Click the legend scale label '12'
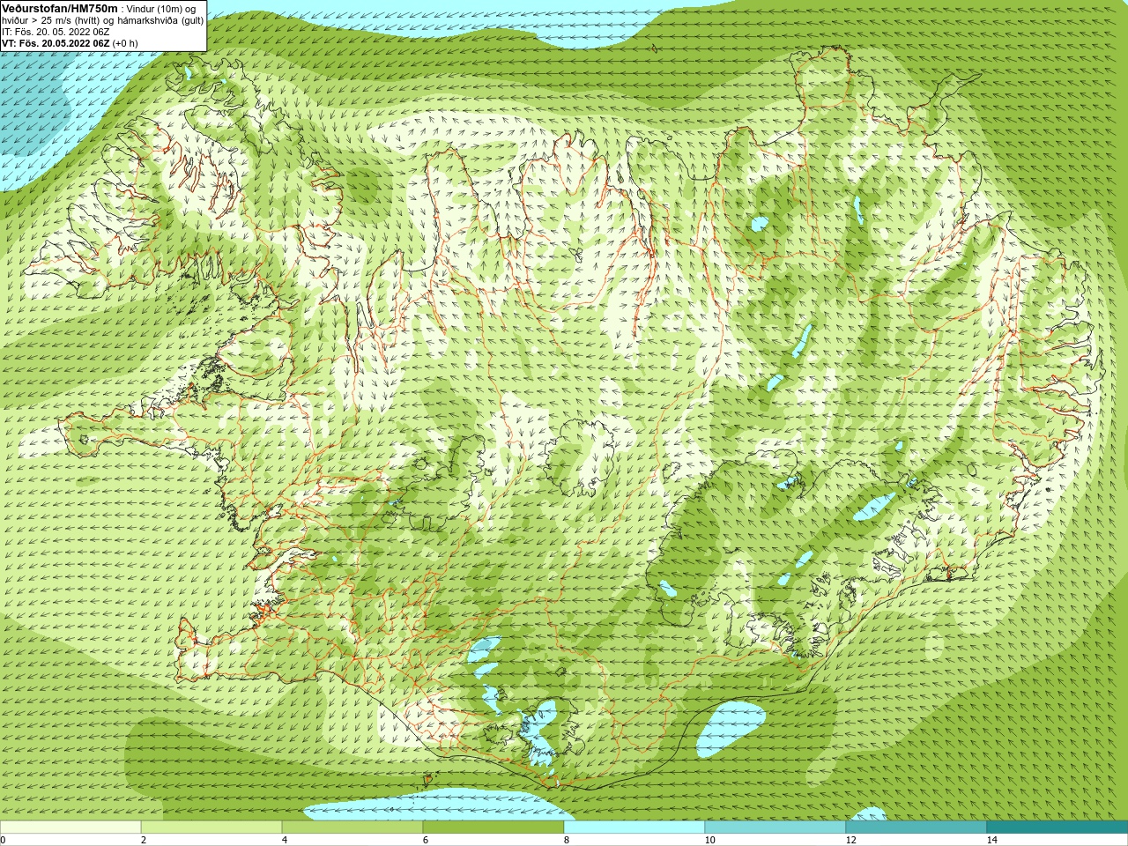1128x846 pixels. (850, 840)
